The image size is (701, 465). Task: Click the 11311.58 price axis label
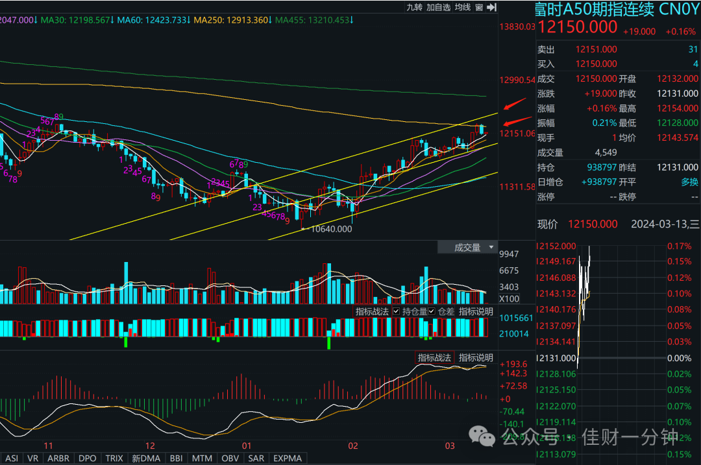pyautogui.click(x=517, y=187)
